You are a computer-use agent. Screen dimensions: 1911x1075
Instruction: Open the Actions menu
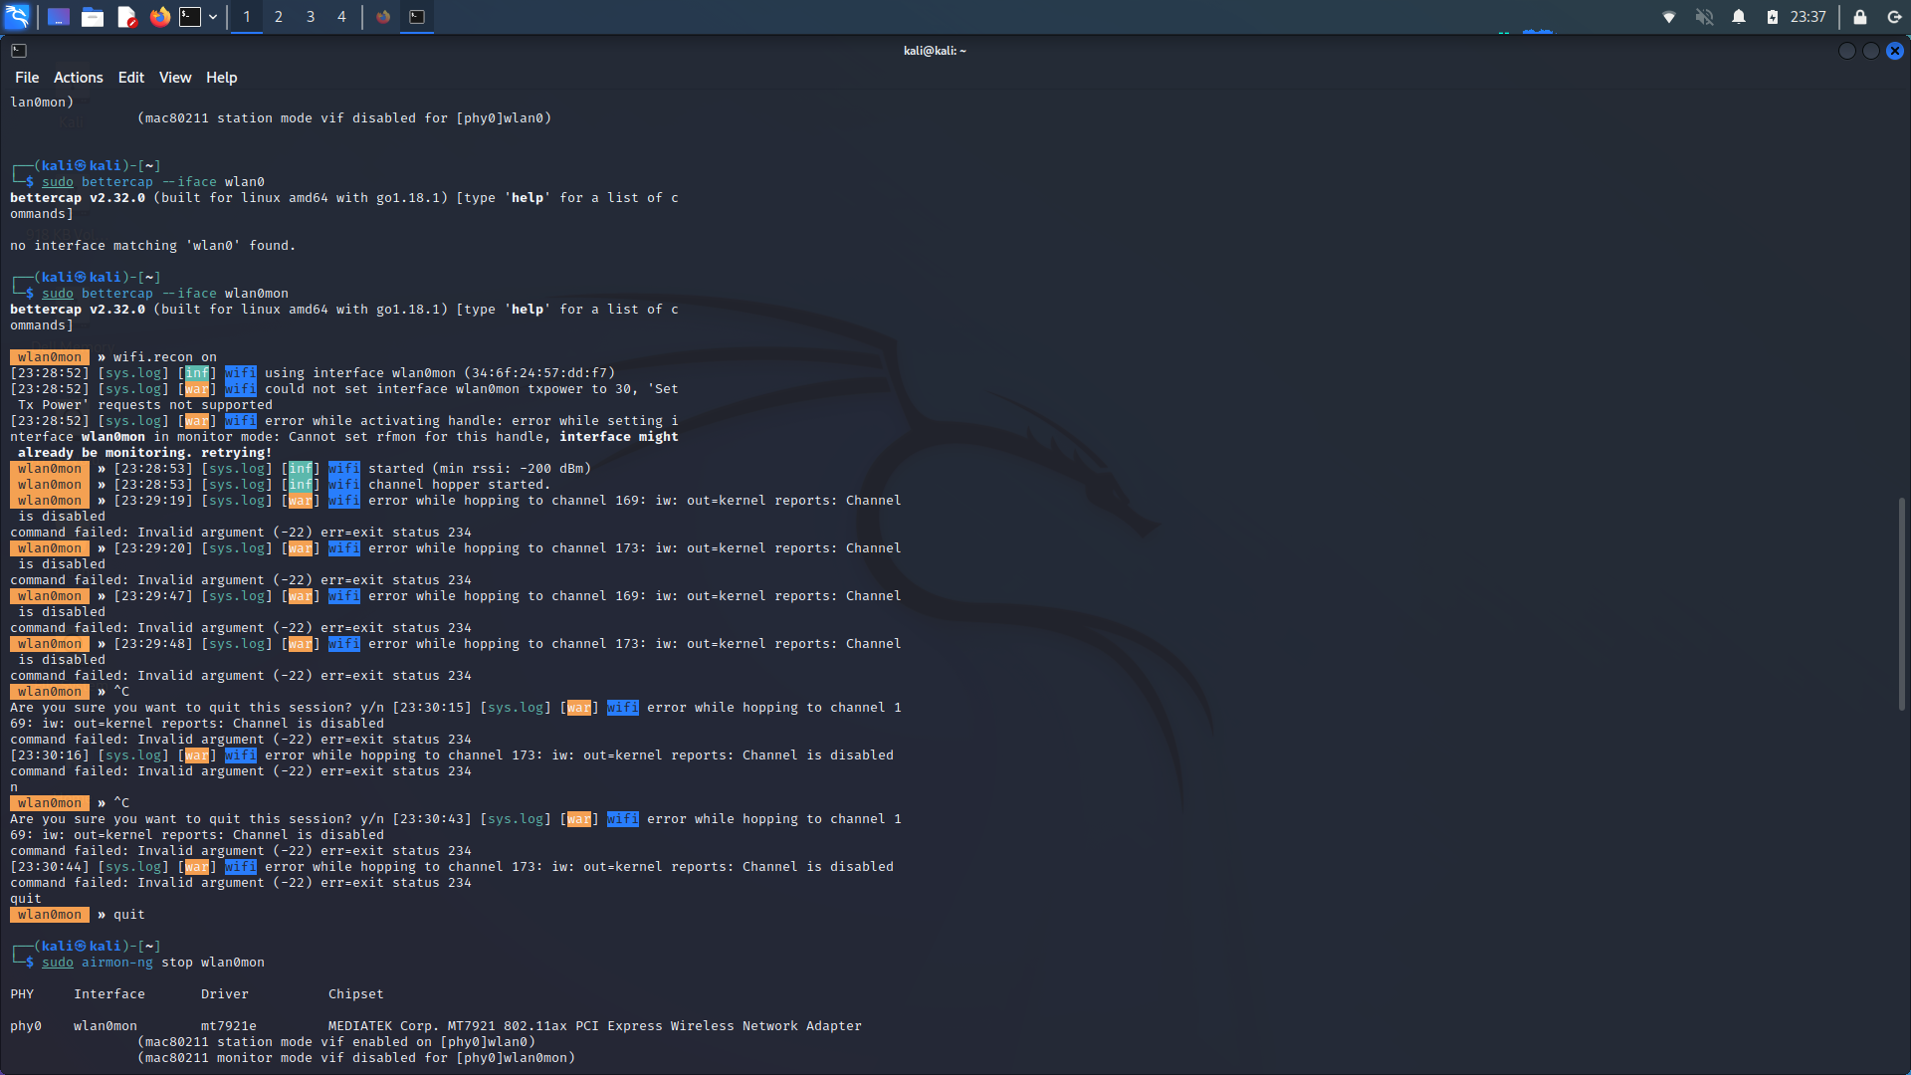click(78, 78)
